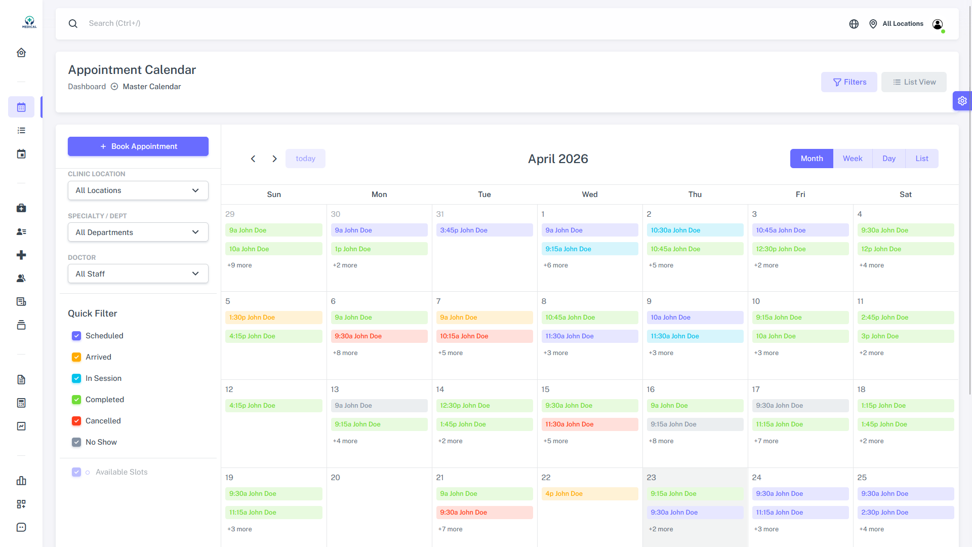Screen dimensions: 972x547
Task: Open the line chart report icon in sidebar
Action: 21,426
